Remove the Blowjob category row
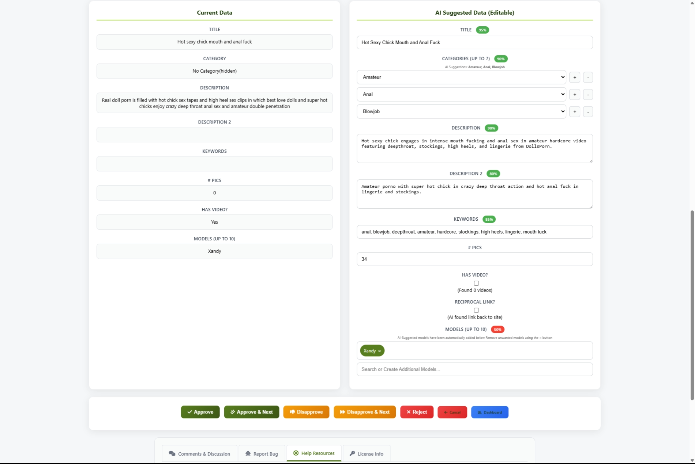The width and height of the screenshot is (695, 464). coord(588,112)
